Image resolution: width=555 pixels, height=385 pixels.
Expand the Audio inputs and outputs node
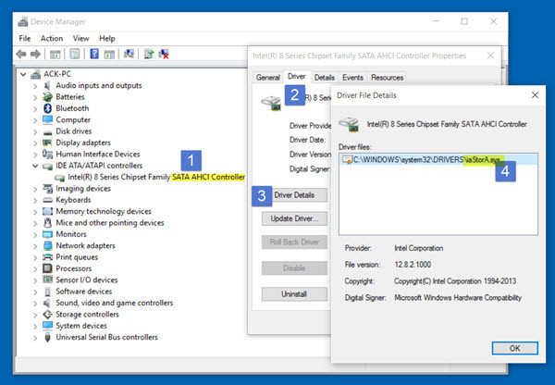pos(35,86)
